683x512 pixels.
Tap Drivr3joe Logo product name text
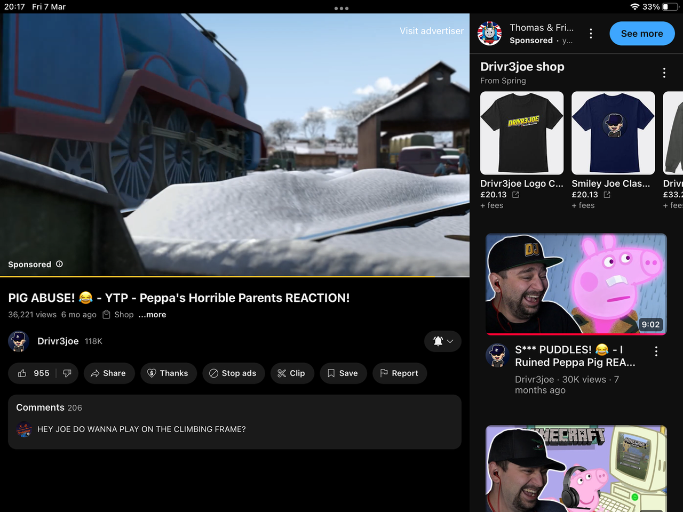tap(522, 183)
